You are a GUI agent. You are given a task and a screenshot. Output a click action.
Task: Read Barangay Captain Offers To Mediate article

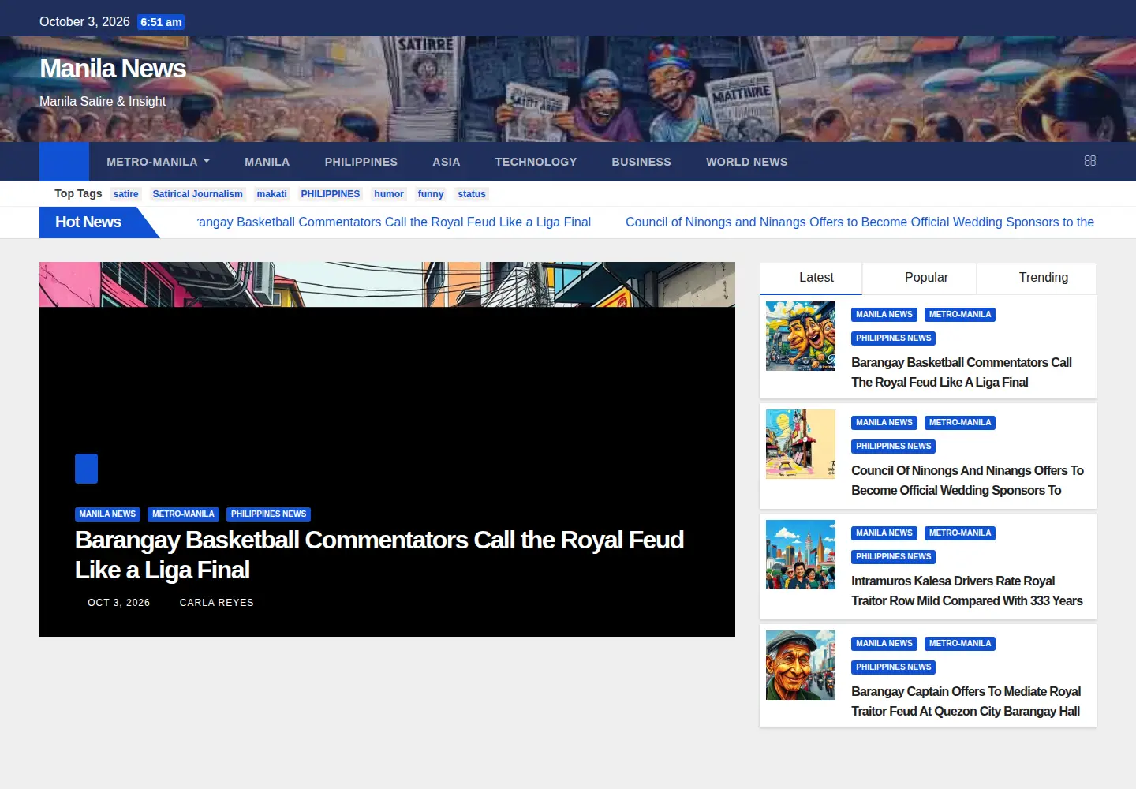point(966,701)
